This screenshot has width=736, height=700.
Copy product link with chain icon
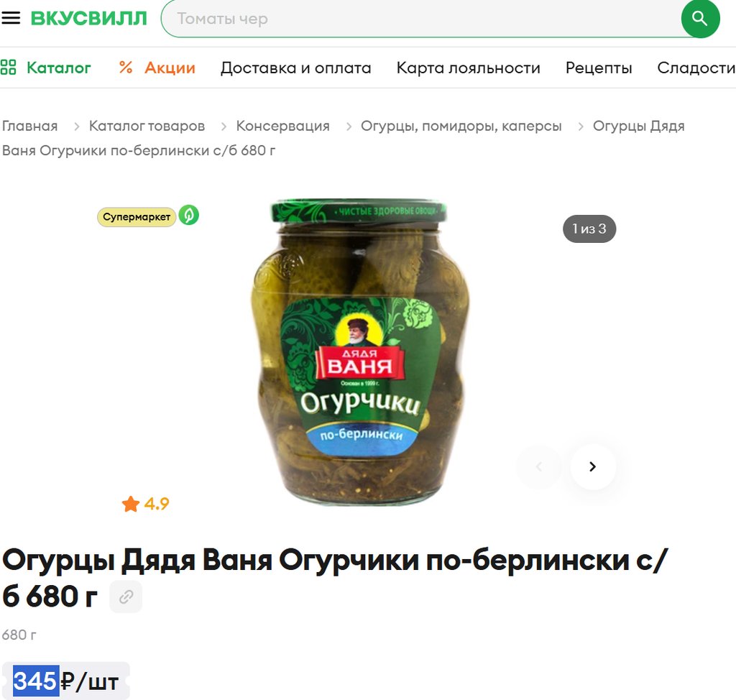126,597
